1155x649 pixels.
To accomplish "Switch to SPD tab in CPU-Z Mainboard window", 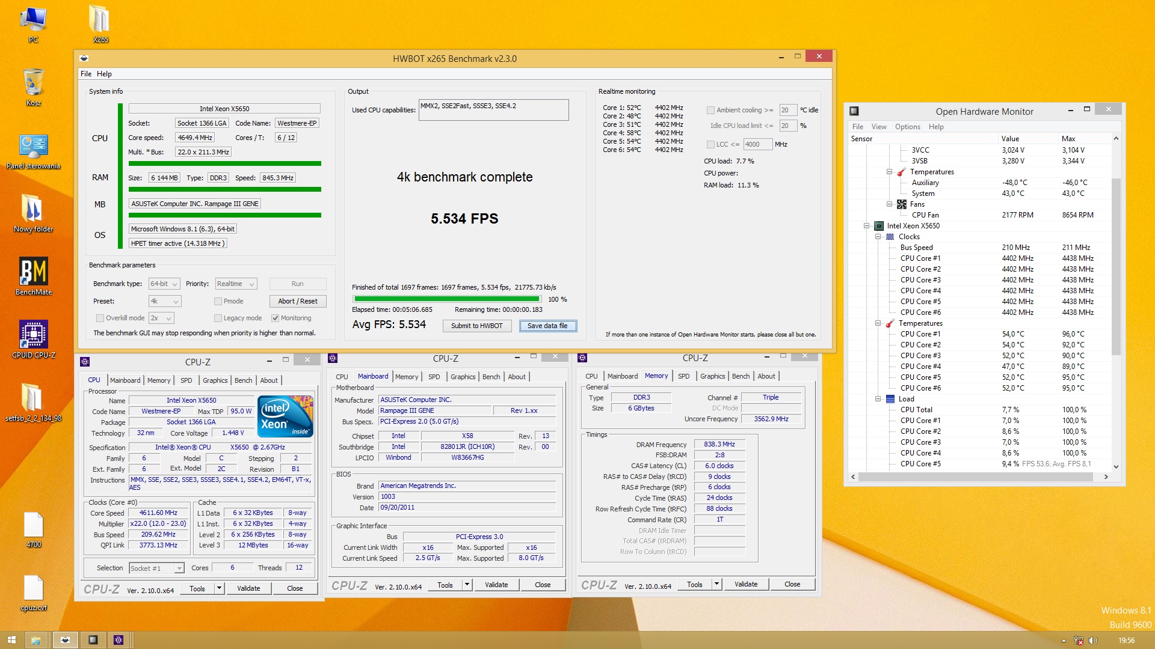I will pyautogui.click(x=434, y=377).
